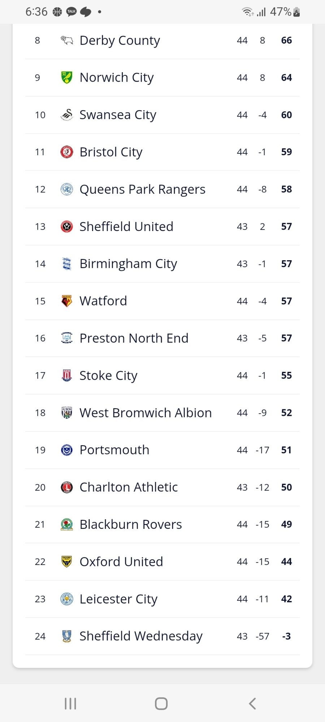Select Birmingham City team name

[x=128, y=264]
